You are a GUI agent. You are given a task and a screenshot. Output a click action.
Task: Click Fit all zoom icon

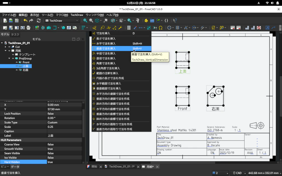click(x=85, y=21)
